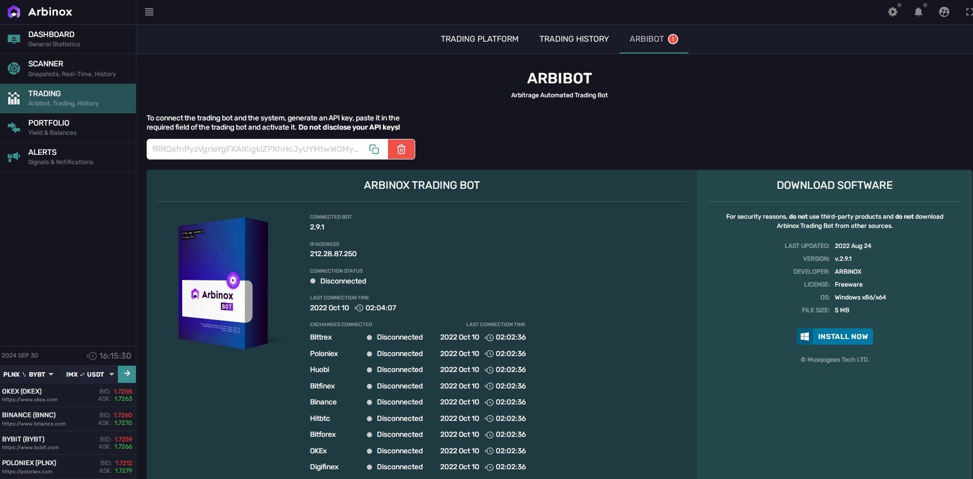Click Disconnected status dot under Connection Status
This screenshot has height=479, width=973.
click(313, 281)
